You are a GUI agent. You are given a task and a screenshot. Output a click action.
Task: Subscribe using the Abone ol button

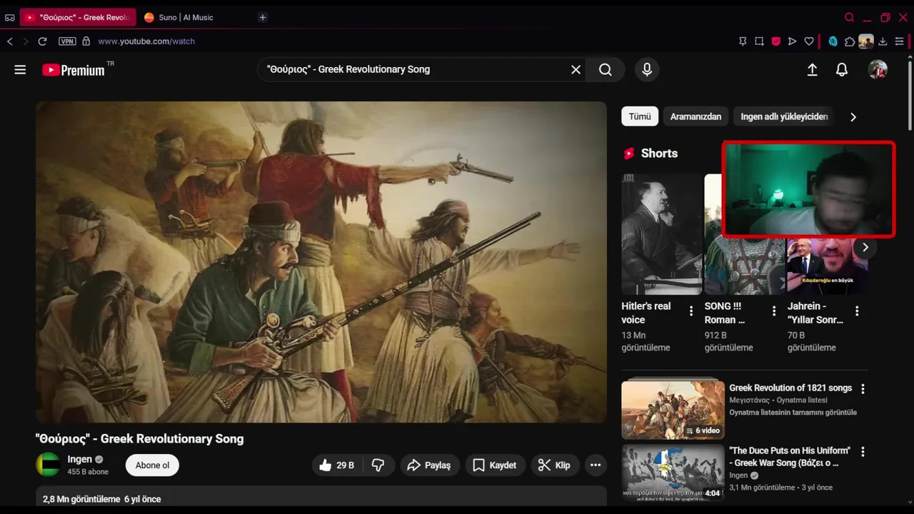[152, 465]
